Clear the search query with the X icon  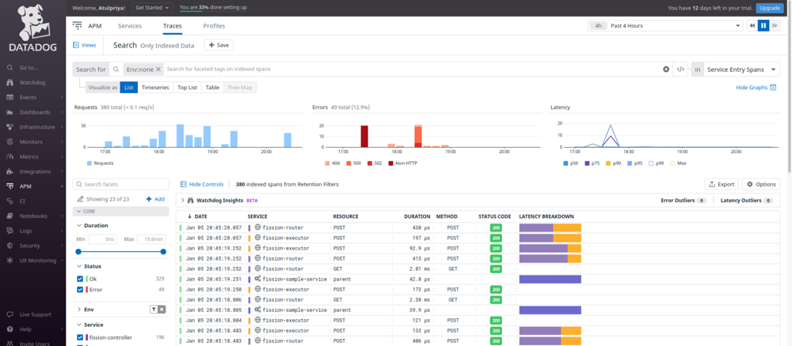click(666, 70)
